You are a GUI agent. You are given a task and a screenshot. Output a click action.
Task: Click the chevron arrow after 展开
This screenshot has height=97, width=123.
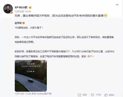click(x=93, y=56)
